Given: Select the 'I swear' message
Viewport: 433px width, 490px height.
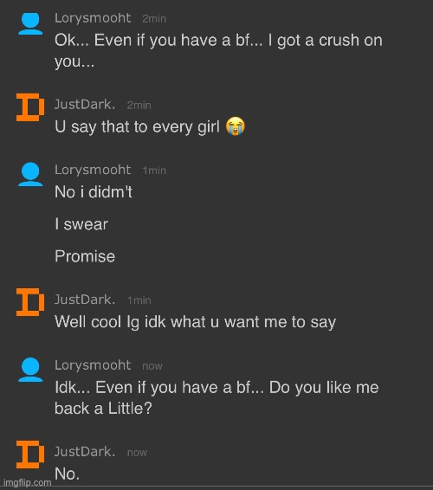Looking at the screenshot, I should pos(81,224).
